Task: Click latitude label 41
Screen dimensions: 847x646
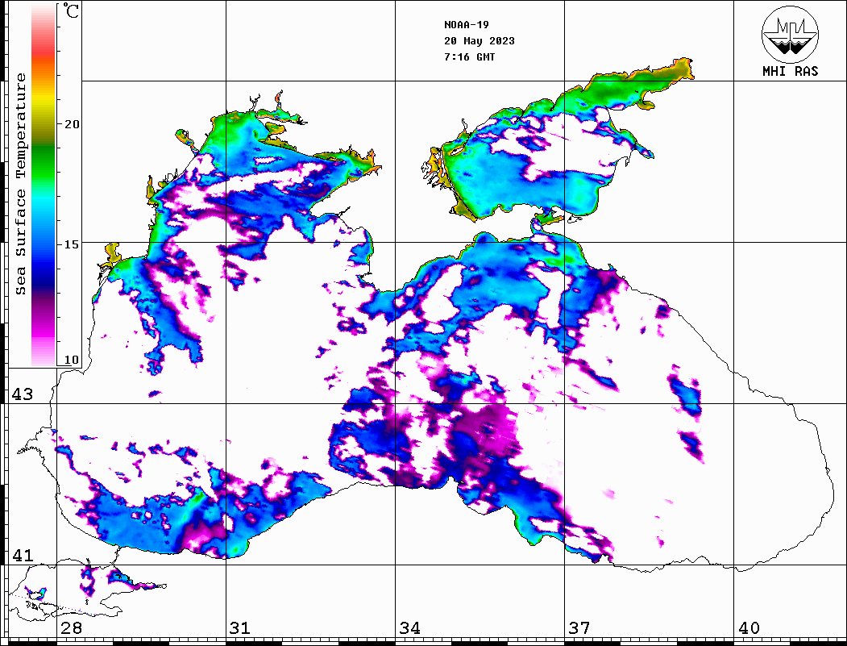Action: [x=23, y=556]
